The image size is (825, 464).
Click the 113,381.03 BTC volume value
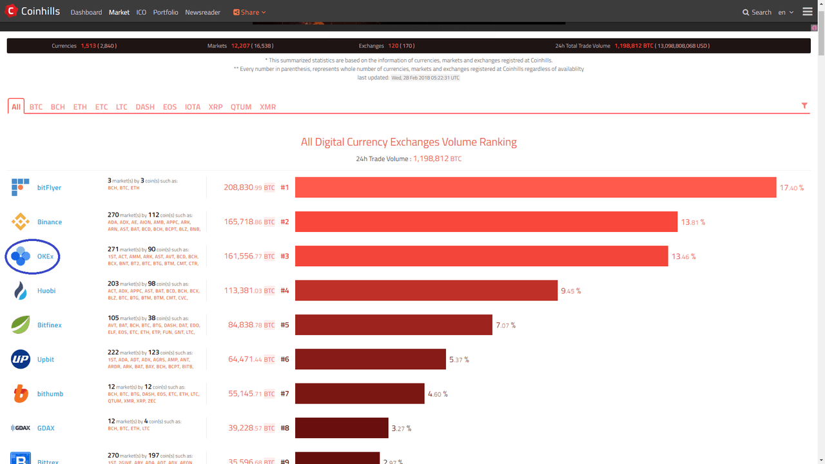(249, 291)
